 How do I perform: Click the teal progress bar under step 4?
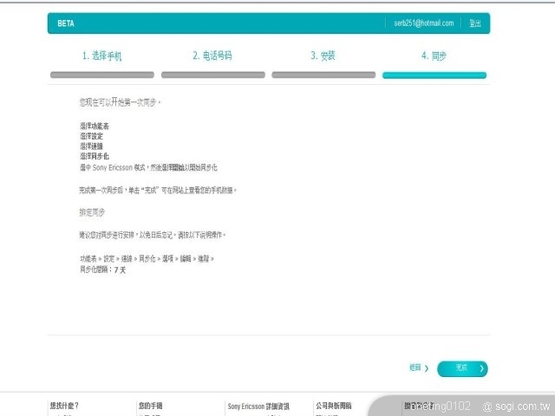tap(434, 75)
